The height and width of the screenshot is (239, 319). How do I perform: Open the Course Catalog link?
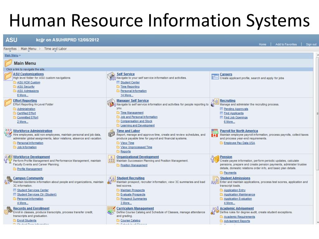click(131, 221)
